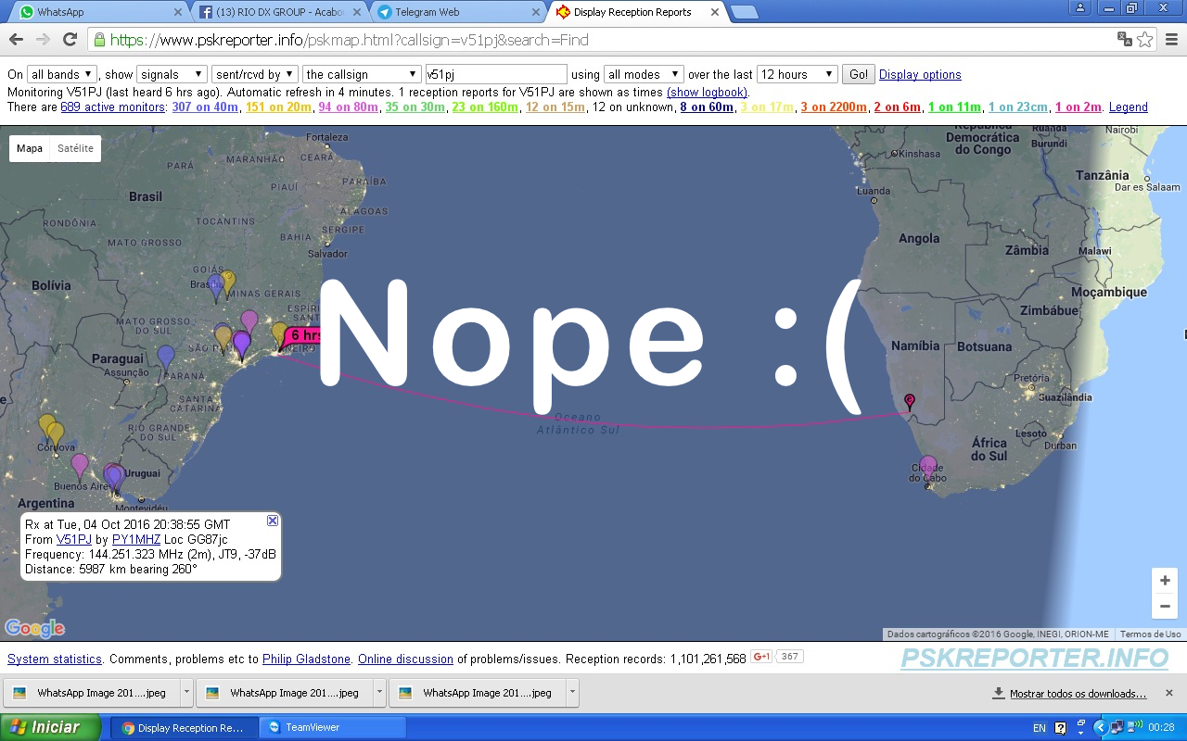Click the '94 on 80m' band link

pyautogui.click(x=348, y=107)
